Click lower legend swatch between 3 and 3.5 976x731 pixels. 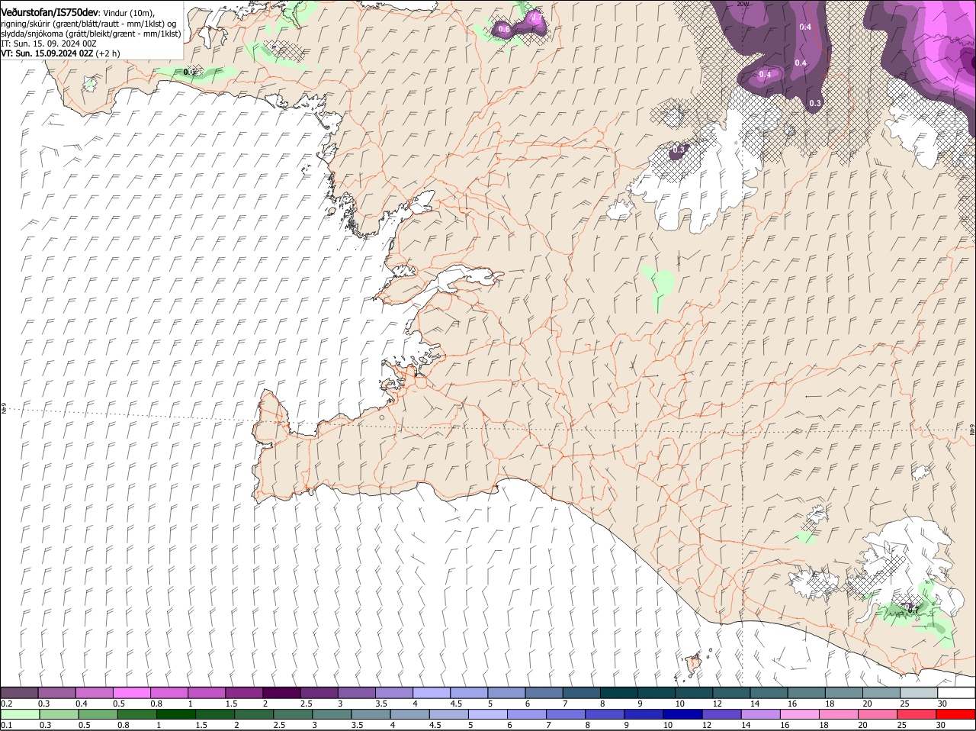[332, 714]
